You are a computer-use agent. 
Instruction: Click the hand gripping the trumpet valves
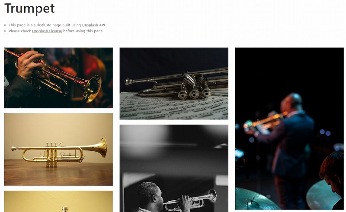tap(29, 63)
